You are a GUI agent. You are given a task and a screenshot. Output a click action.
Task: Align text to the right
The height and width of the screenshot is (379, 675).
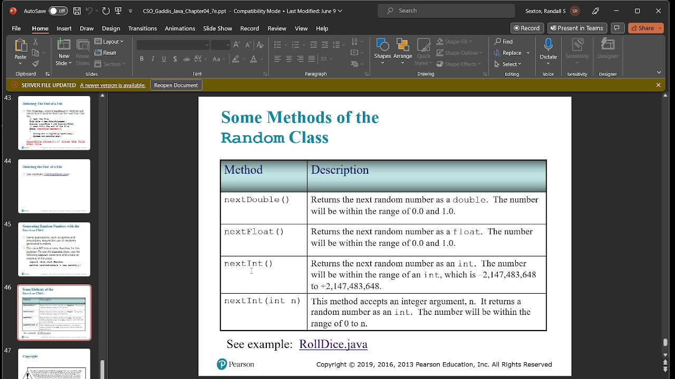300,59
